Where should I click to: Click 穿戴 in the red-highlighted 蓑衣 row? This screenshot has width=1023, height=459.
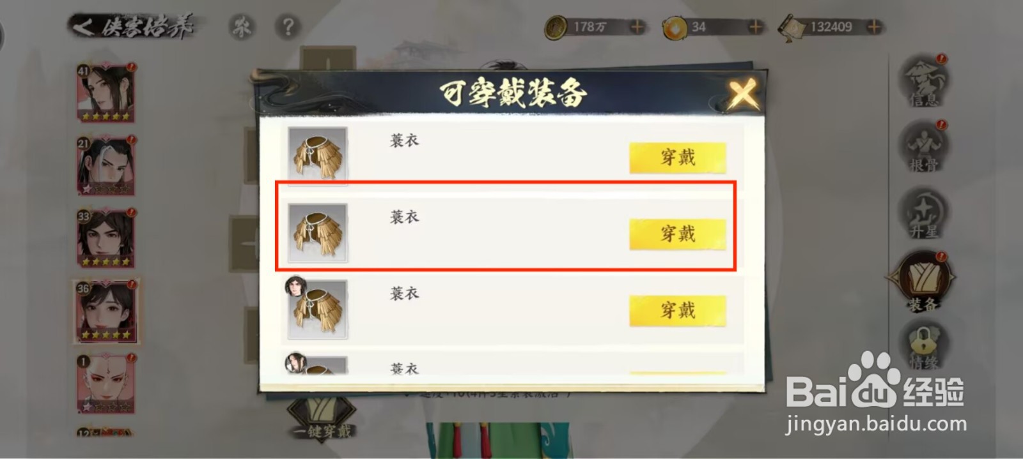(x=678, y=234)
